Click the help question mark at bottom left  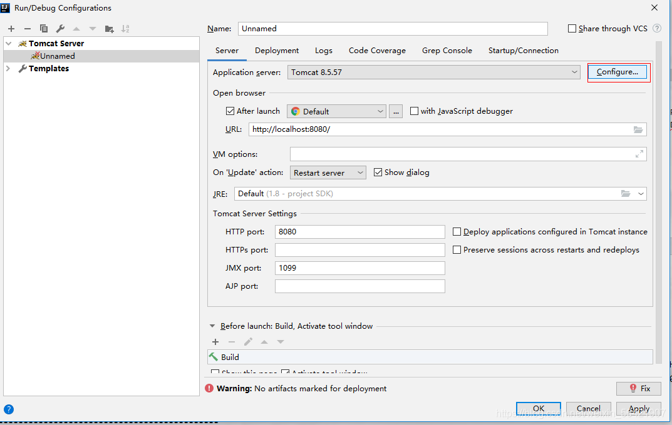(9, 409)
